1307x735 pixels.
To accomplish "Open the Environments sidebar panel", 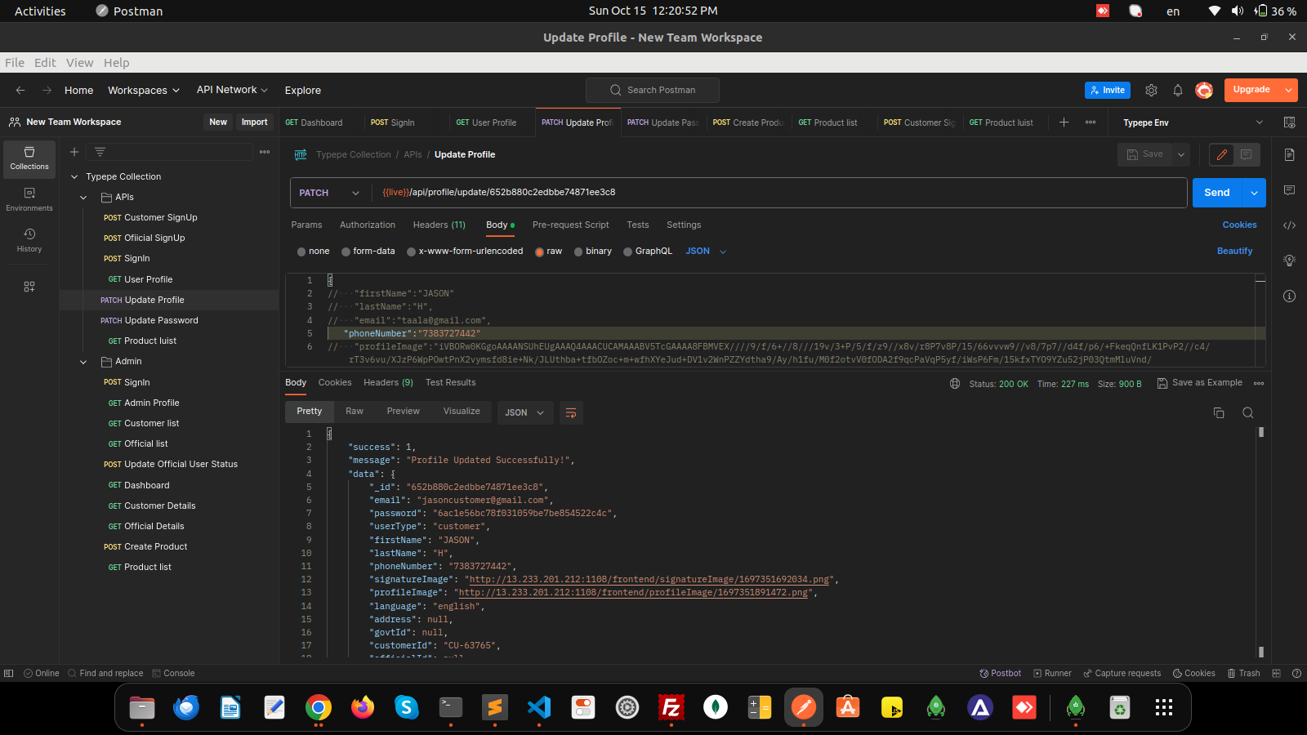I will [x=29, y=199].
